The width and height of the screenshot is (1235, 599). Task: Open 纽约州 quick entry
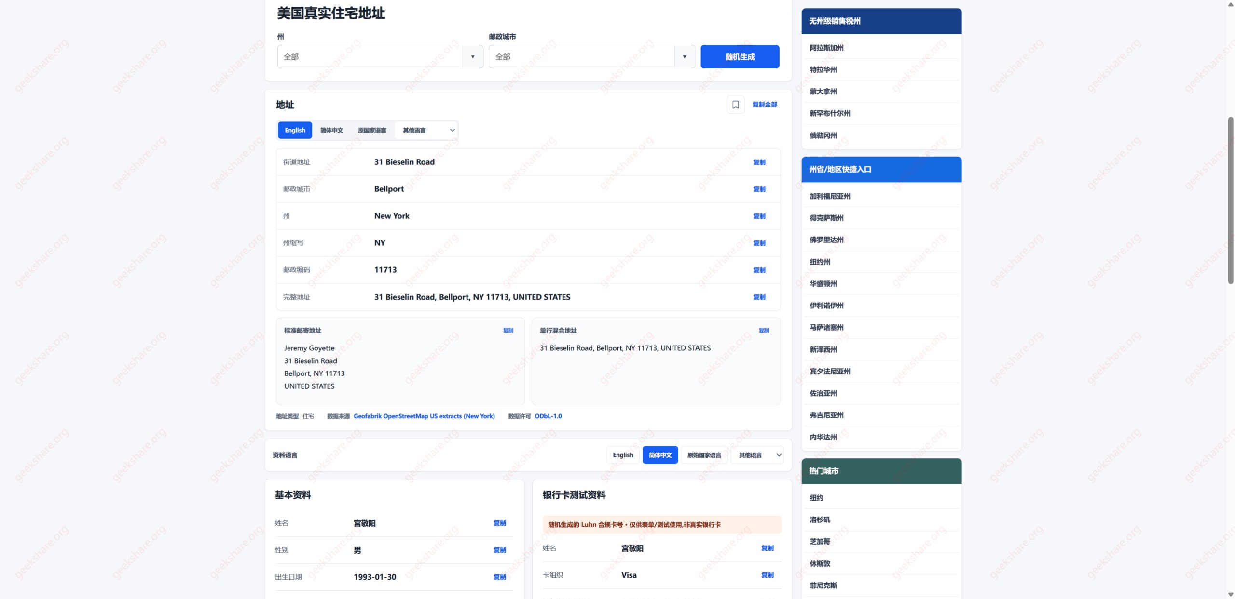click(820, 262)
